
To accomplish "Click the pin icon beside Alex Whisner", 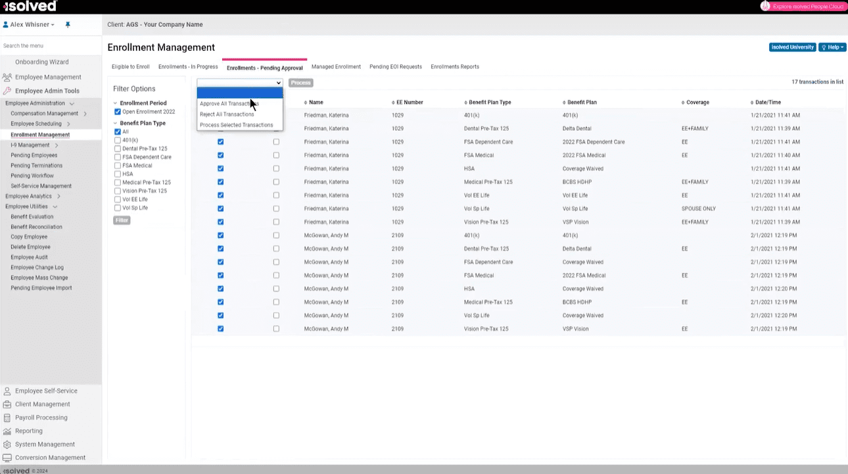I will click(x=68, y=24).
